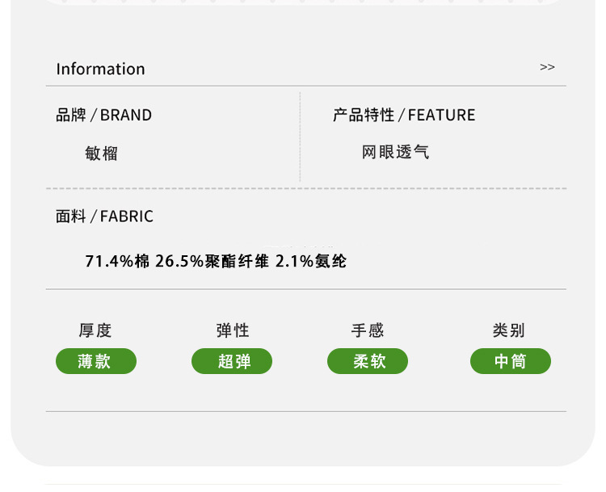
Task: Select the 网眼透气 feature text
Action: (395, 152)
